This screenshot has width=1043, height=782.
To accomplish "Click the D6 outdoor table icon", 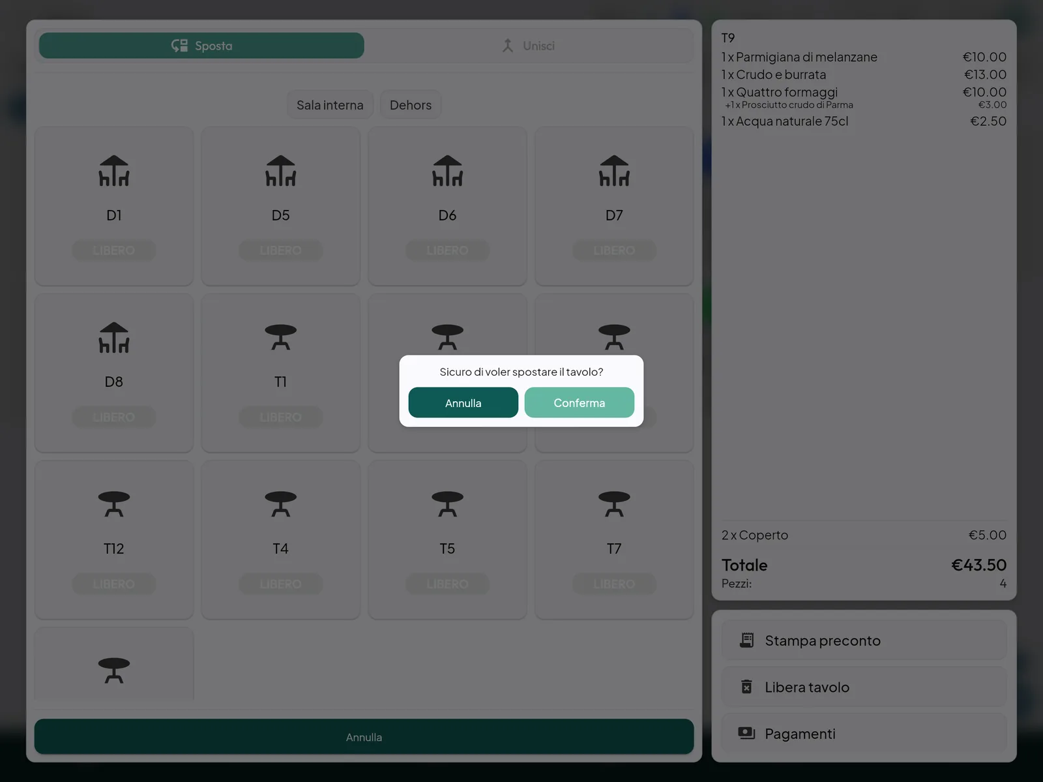I will (448, 171).
